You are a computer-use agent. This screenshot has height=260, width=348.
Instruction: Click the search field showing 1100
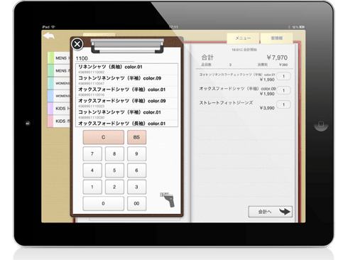(x=105, y=58)
